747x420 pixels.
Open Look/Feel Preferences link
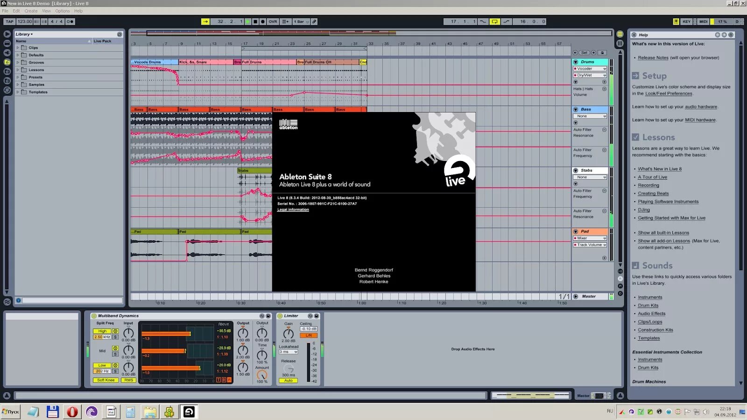point(669,94)
